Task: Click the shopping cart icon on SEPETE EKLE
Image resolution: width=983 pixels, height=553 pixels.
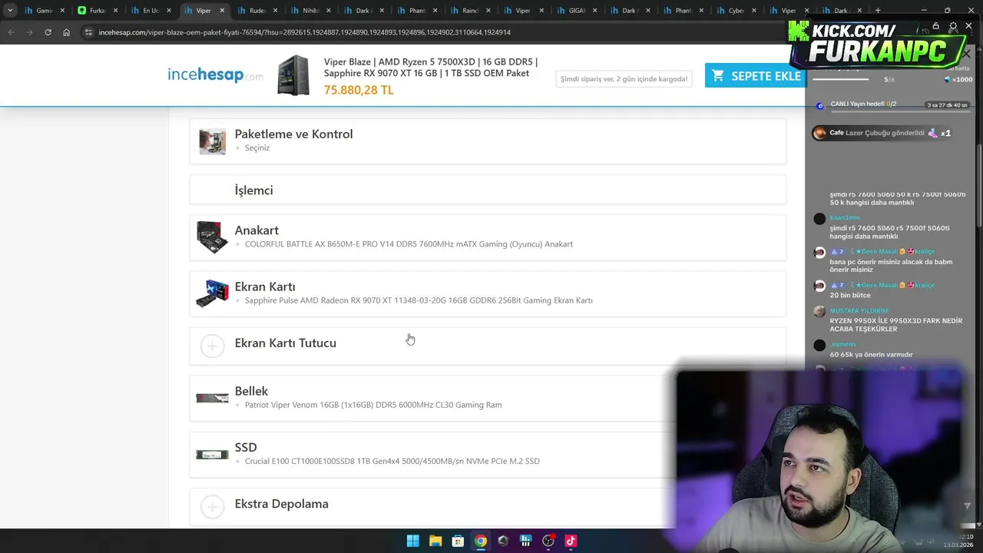Action: coord(718,75)
